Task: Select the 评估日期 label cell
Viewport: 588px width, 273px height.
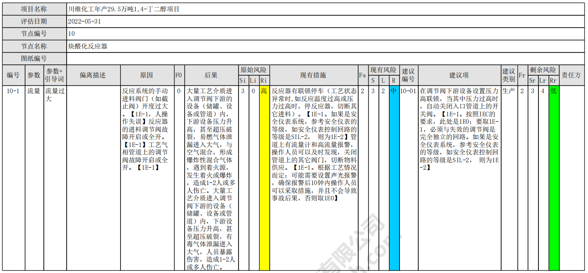Action: [34, 21]
